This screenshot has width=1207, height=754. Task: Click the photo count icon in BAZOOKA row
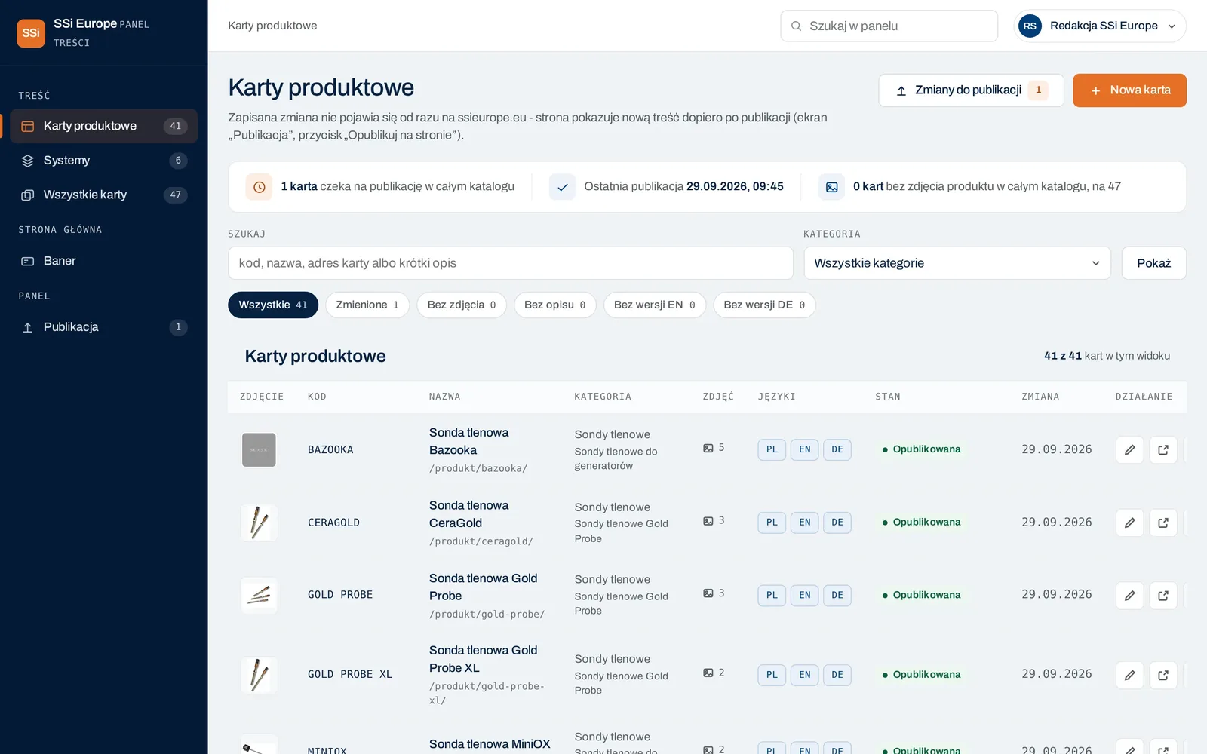tap(708, 448)
